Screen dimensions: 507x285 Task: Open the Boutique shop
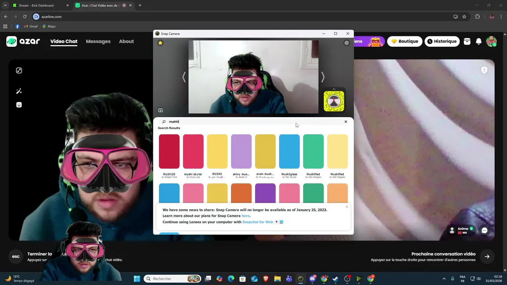coord(405,41)
